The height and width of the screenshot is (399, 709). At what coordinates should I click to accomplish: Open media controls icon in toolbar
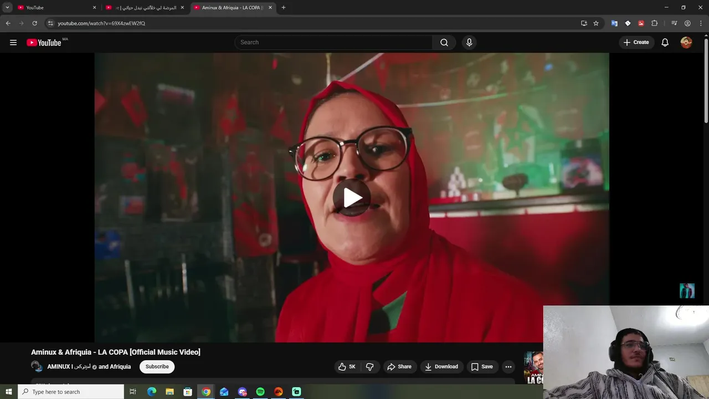click(x=674, y=23)
